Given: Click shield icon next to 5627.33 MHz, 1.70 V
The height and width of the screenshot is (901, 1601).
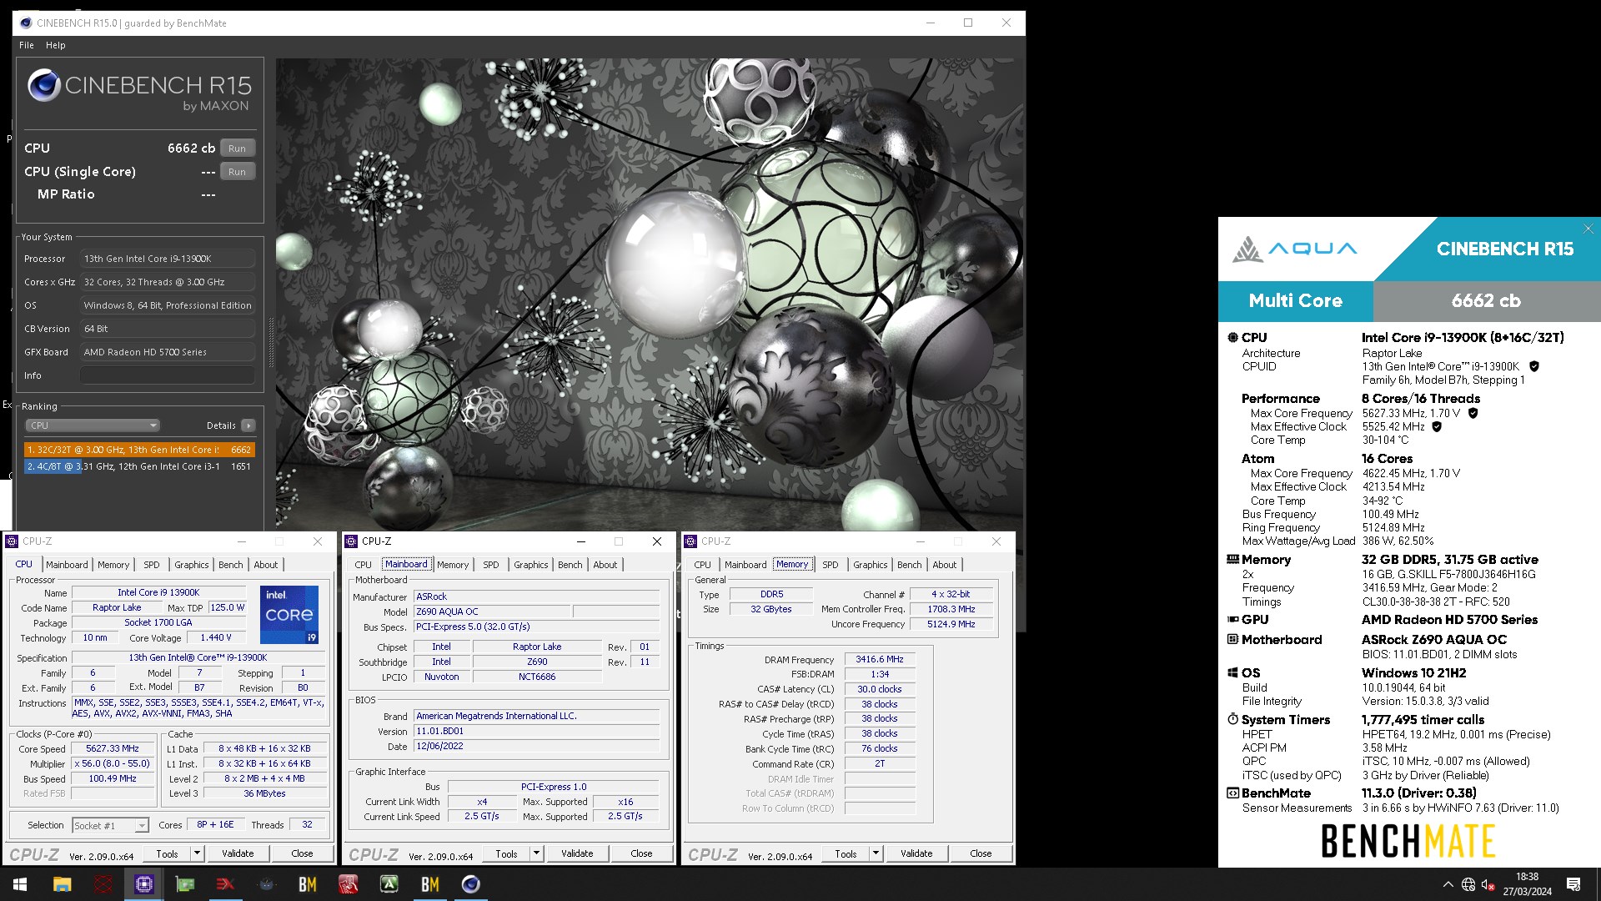Looking at the screenshot, I should click(1473, 413).
